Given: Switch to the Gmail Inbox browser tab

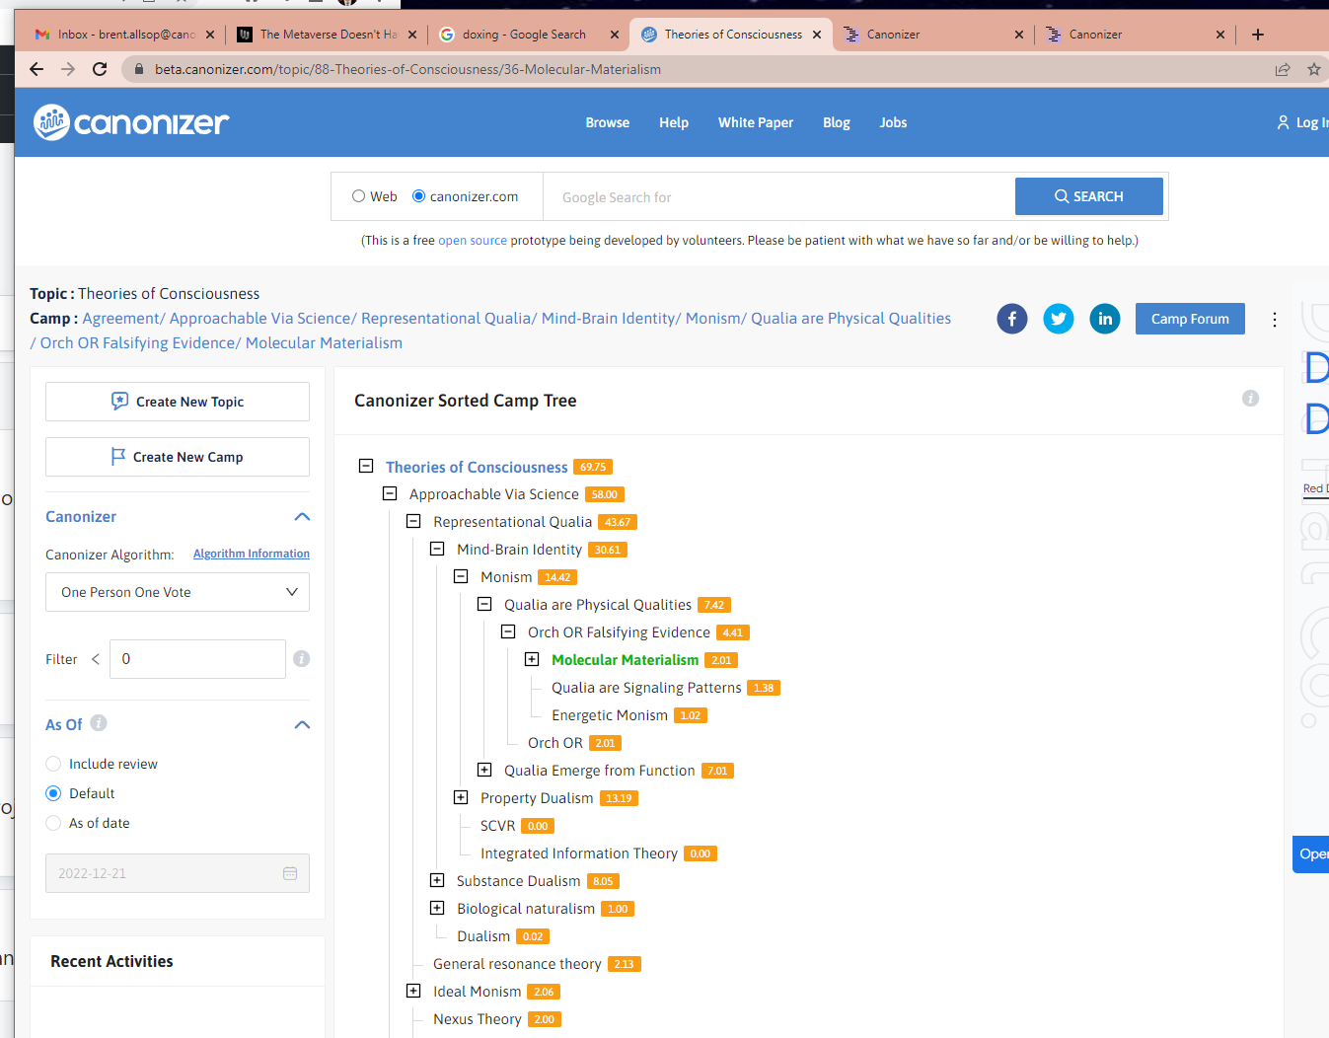Looking at the screenshot, I should (118, 33).
